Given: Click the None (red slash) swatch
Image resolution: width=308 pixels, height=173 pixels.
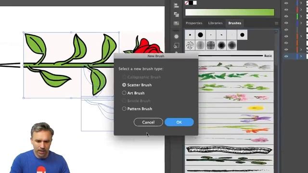Looking at the screenshot, I should coord(187,3).
